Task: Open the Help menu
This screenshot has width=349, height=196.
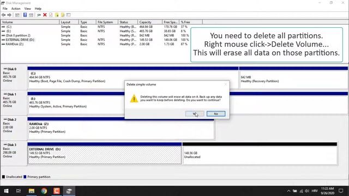Action: pyautogui.click(x=38, y=9)
